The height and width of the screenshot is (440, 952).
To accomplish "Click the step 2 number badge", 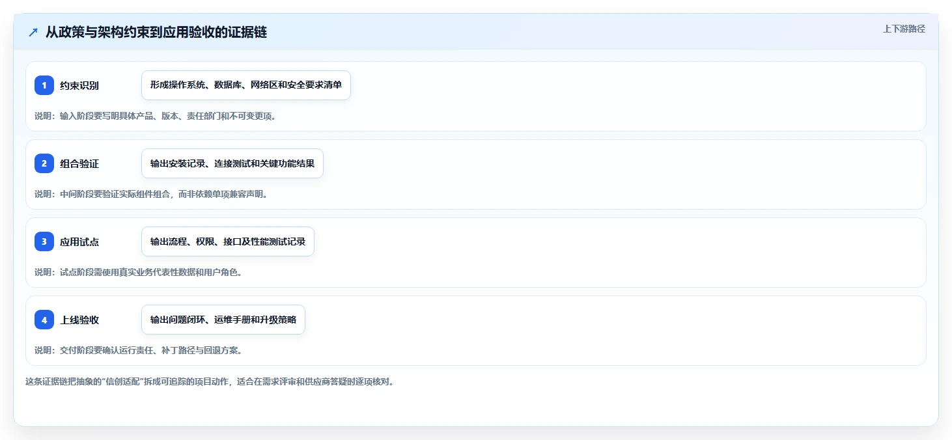I will point(44,163).
